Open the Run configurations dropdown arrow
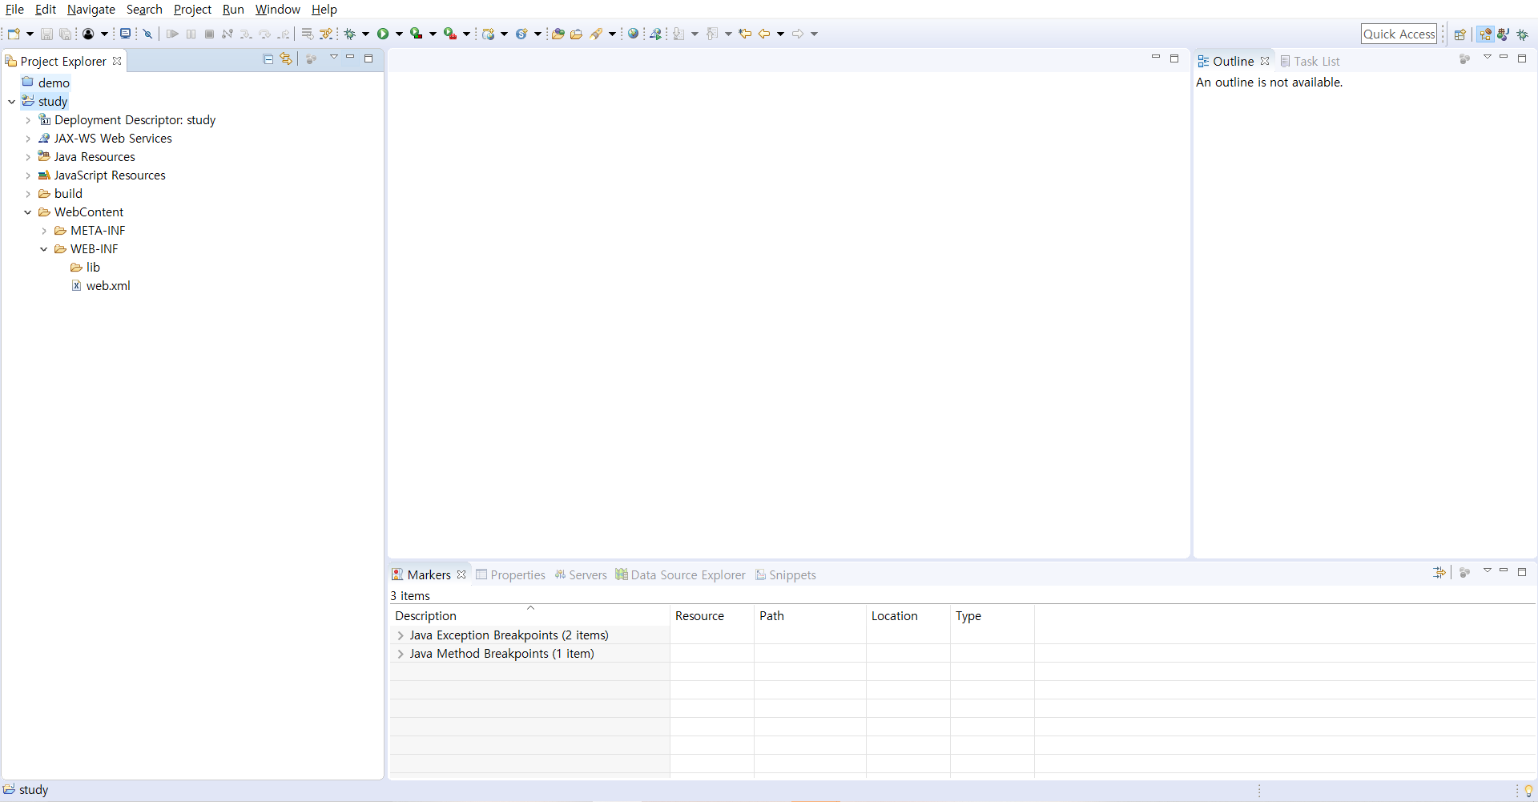The height and width of the screenshot is (802, 1538). click(x=399, y=34)
